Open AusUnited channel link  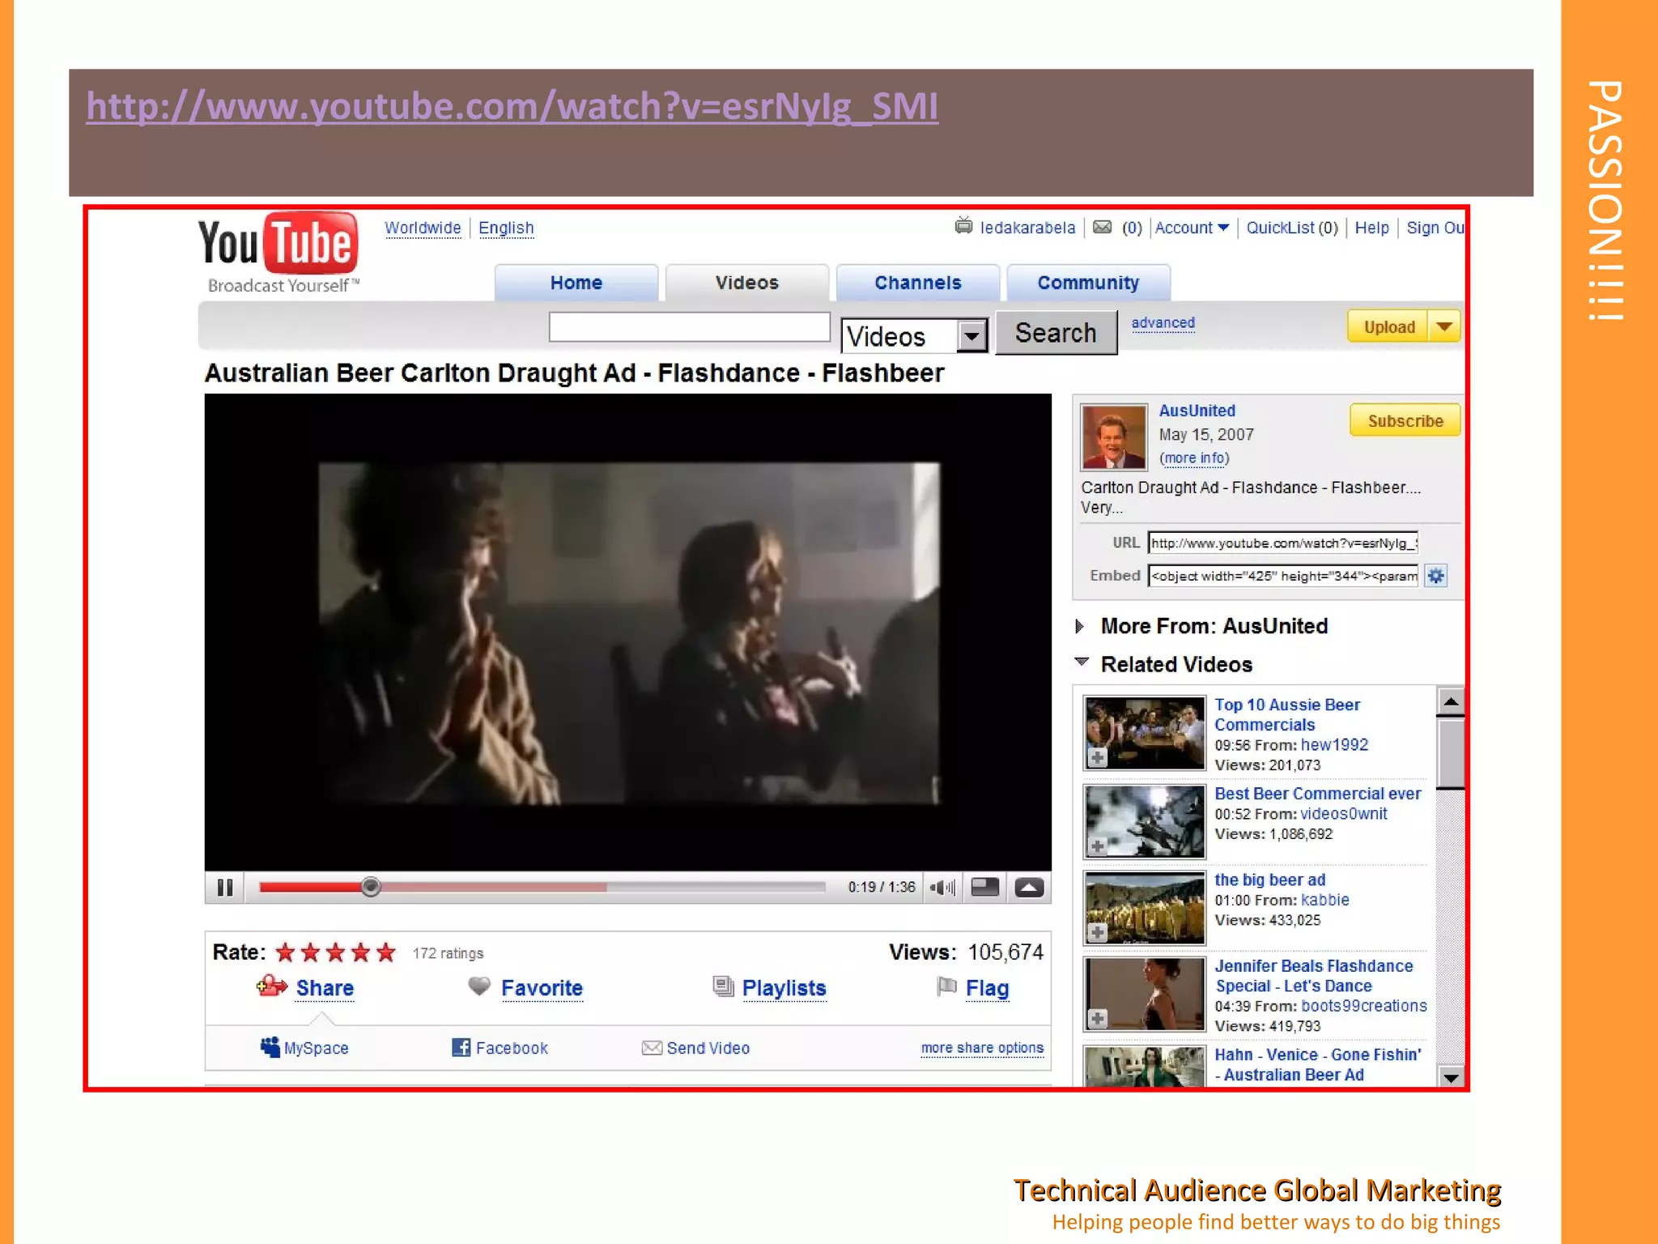(x=1197, y=411)
